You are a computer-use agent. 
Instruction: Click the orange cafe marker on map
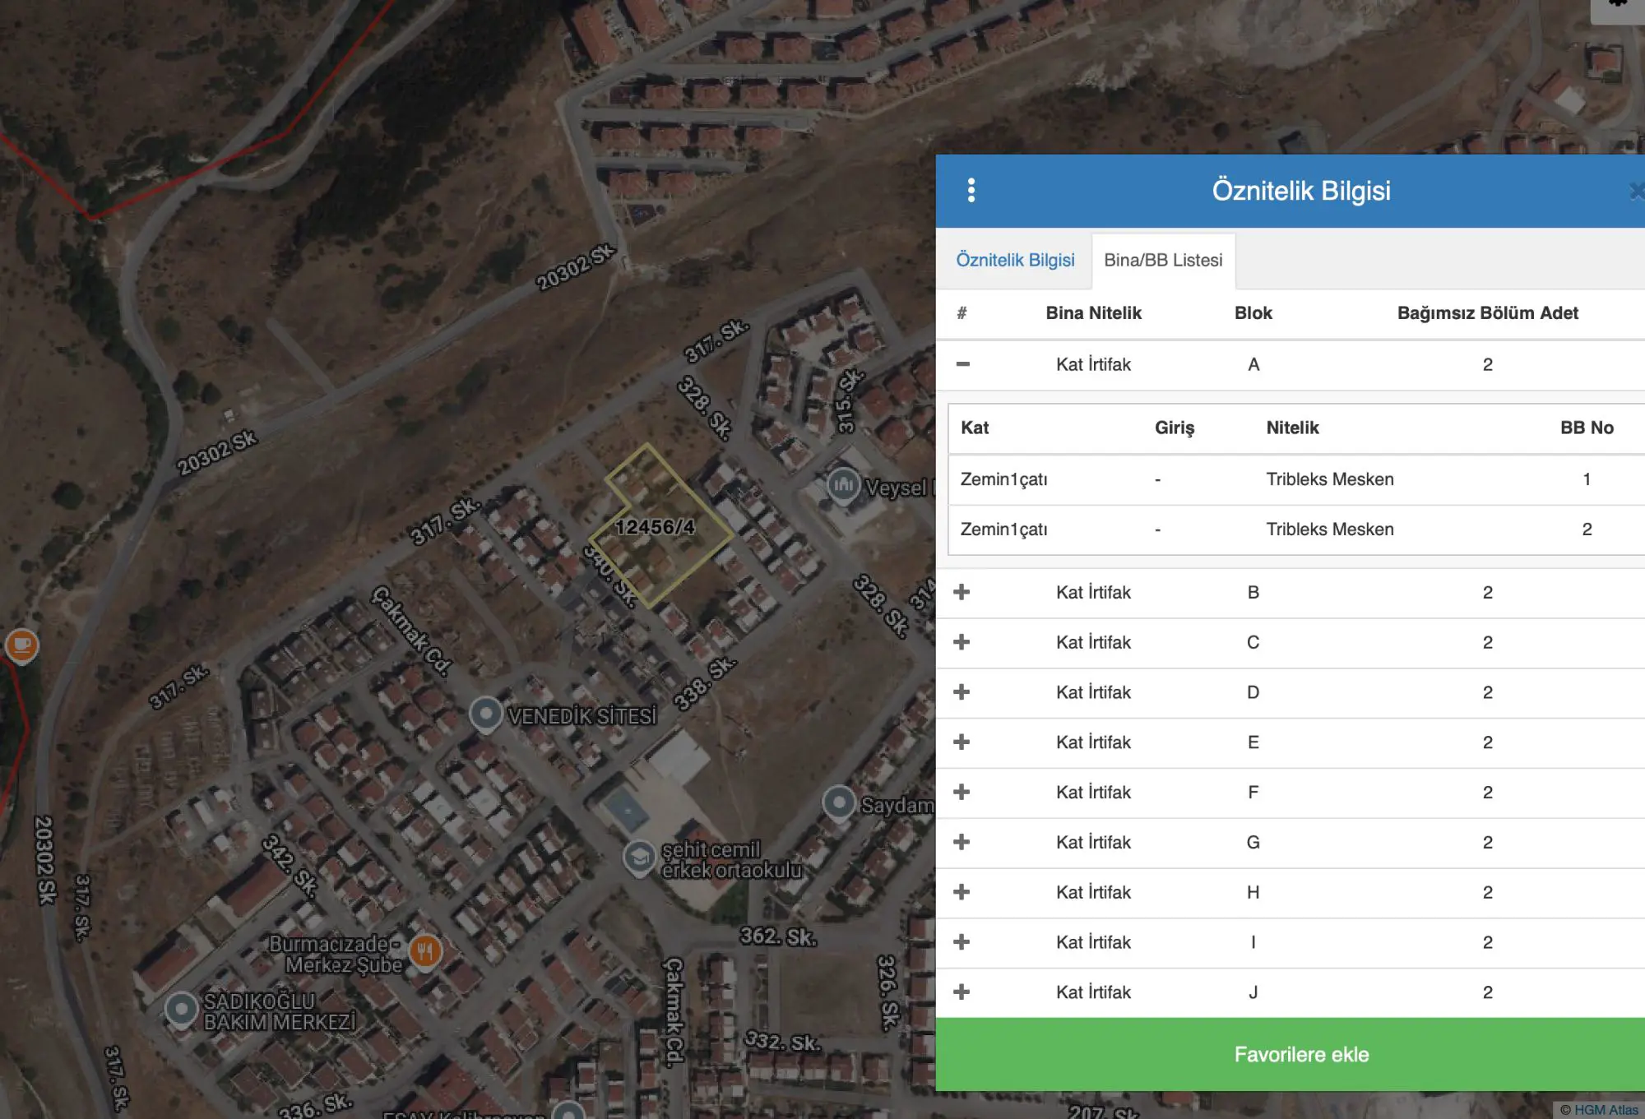point(22,645)
